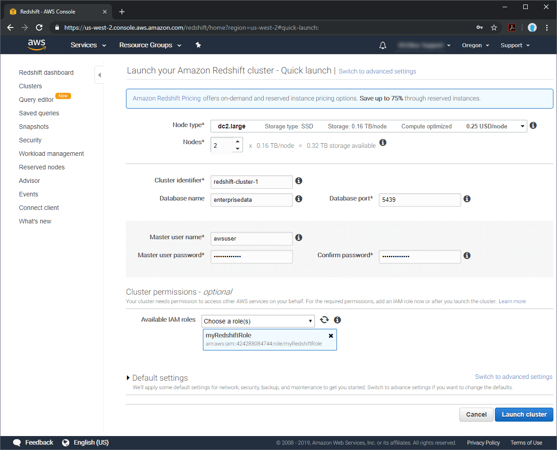Image resolution: width=557 pixels, height=450 pixels.
Task: Click the Launch cluster button
Action: pos(524,414)
